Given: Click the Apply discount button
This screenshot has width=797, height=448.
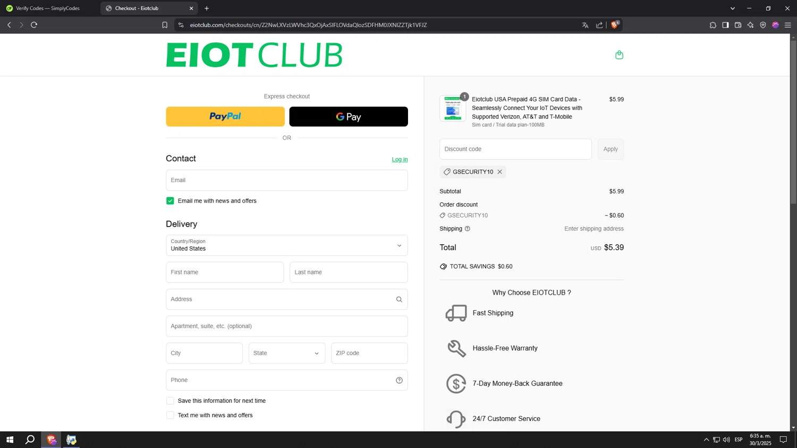Looking at the screenshot, I should 611,149.
